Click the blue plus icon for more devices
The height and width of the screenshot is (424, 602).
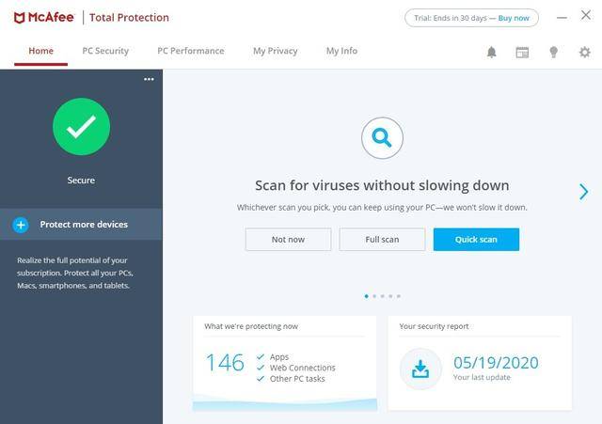point(21,225)
